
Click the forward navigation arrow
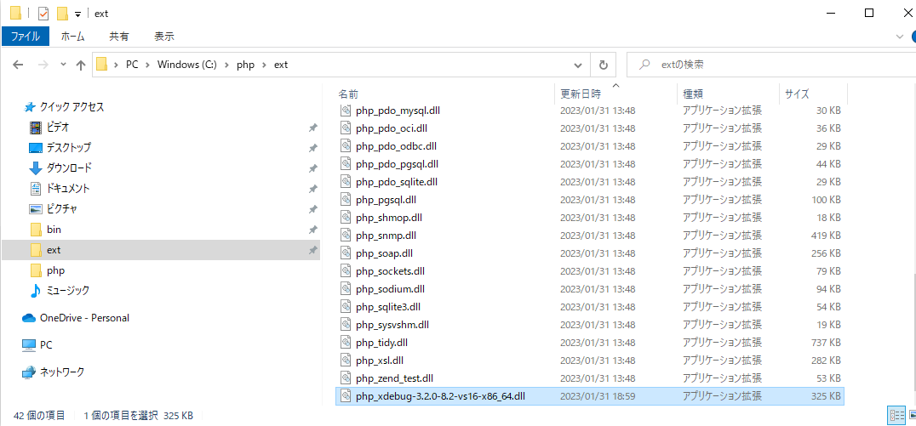click(43, 65)
